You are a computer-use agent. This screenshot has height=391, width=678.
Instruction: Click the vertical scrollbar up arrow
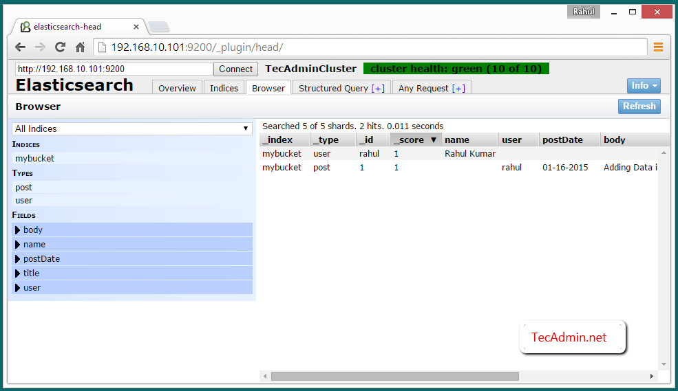coord(664,153)
